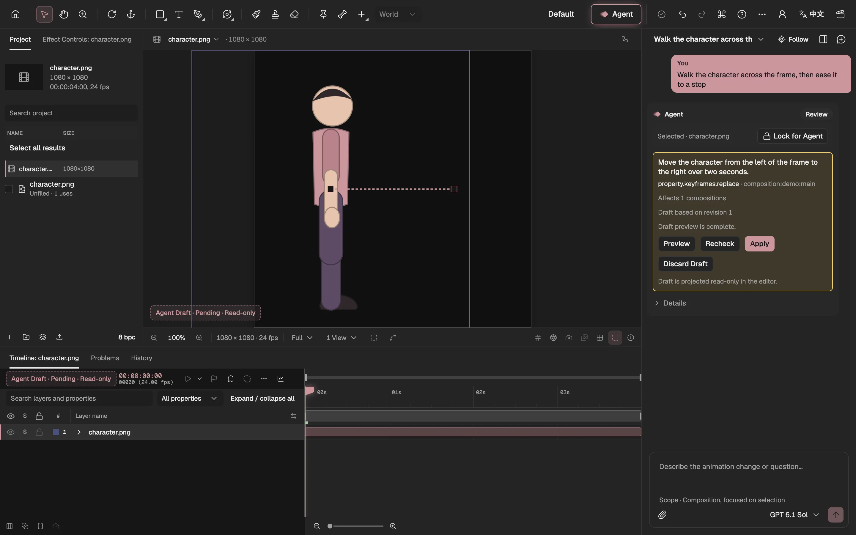This screenshot has width=856, height=535.
Task: Select the Pen tool
Action: [198, 14]
